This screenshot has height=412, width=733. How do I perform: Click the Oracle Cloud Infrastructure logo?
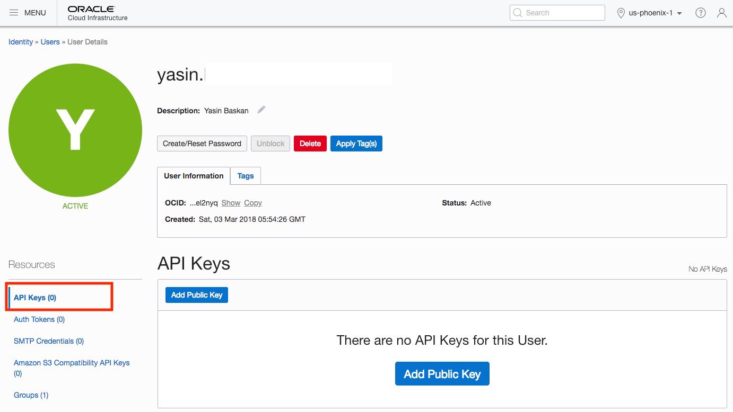point(98,13)
